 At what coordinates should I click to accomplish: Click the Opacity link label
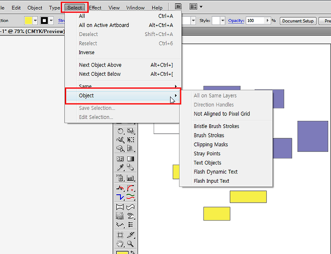236,21
